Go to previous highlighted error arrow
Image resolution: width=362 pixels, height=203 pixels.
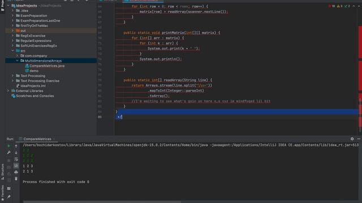[354, 6]
